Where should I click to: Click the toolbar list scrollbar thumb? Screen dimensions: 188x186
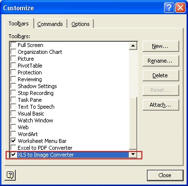(133, 123)
